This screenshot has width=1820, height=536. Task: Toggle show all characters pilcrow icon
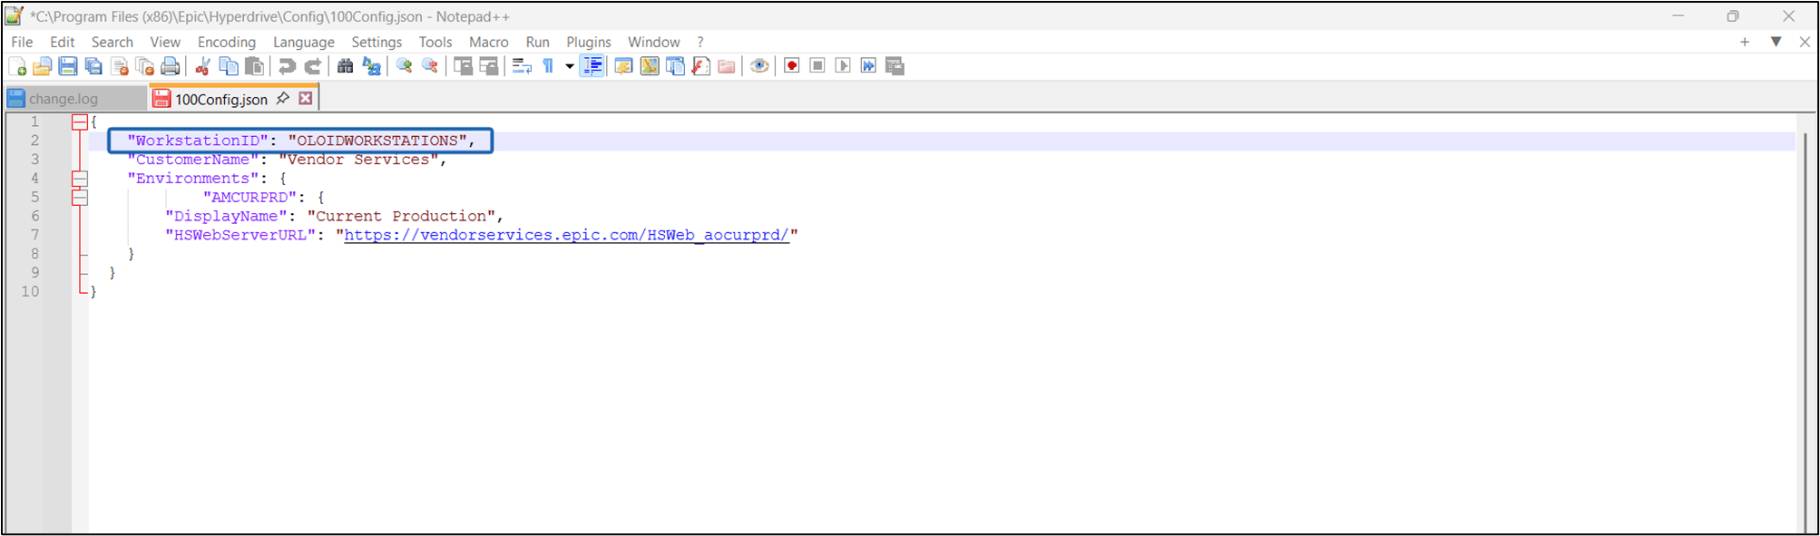point(548,66)
